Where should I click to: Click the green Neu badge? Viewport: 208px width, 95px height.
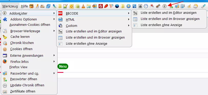(x=63, y=66)
